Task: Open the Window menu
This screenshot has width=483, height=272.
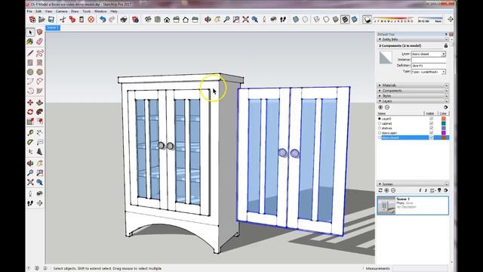Action: tap(100, 11)
